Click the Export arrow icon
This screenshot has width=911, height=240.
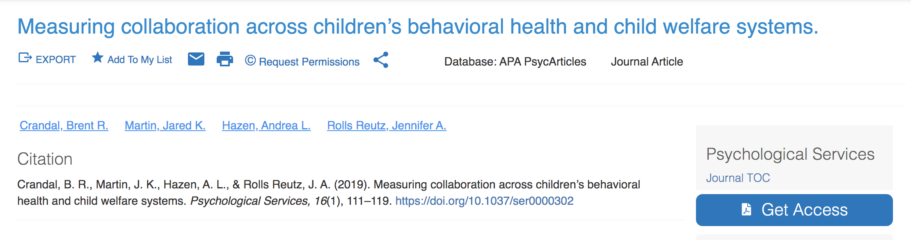click(x=25, y=58)
